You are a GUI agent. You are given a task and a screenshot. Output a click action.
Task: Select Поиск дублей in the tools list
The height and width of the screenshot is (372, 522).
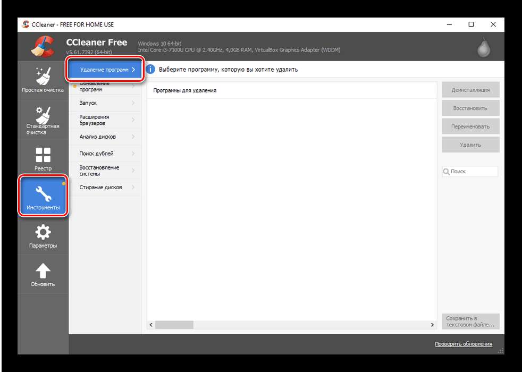pyautogui.click(x=105, y=154)
